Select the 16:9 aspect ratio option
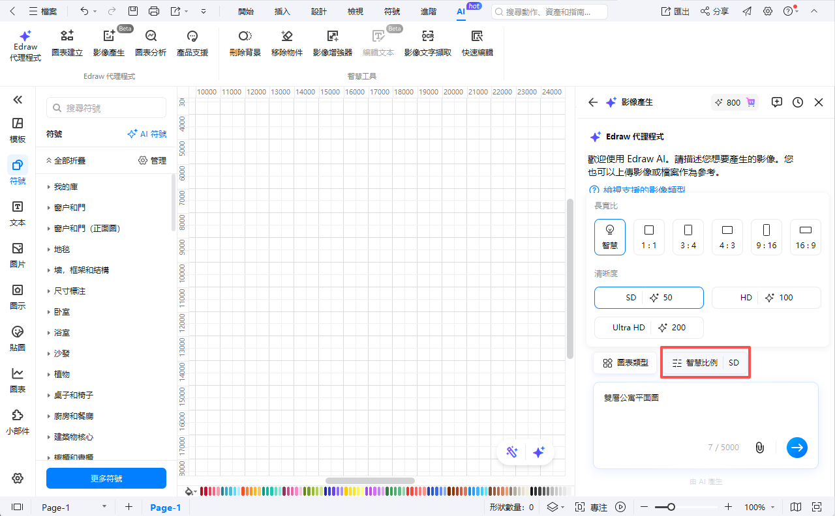The height and width of the screenshot is (516, 835). [x=805, y=236]
